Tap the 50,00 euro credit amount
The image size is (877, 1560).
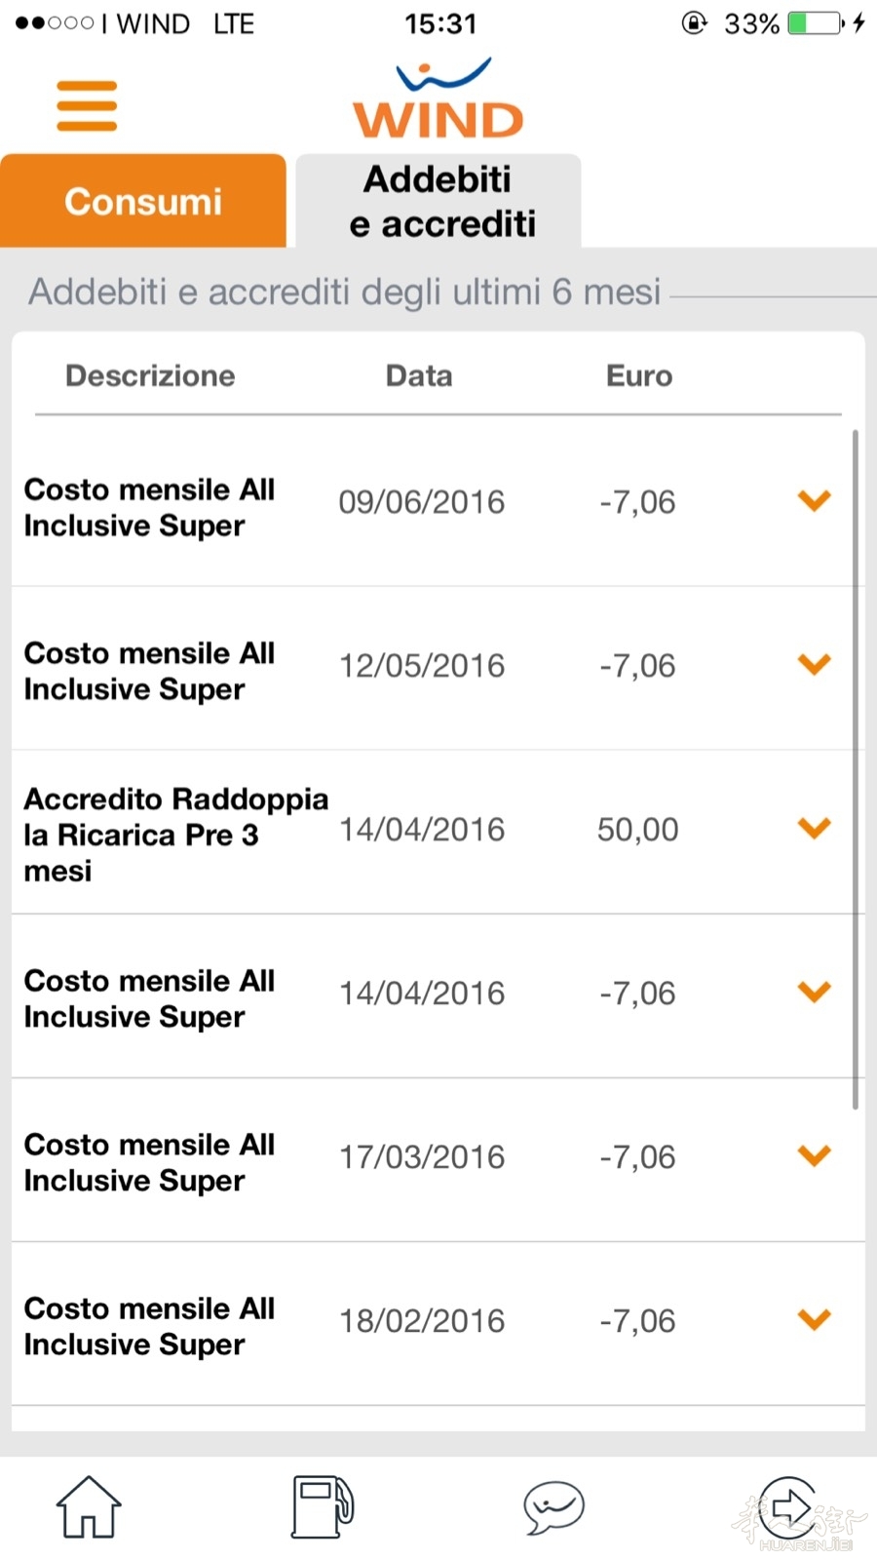point(637,830)
